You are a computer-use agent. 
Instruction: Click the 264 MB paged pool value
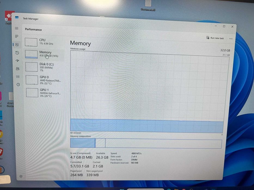pyautogui.click(x=76, y=175)
